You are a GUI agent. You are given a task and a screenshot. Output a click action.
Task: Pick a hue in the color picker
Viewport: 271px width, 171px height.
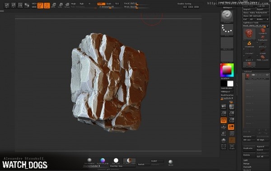point(227,70)
